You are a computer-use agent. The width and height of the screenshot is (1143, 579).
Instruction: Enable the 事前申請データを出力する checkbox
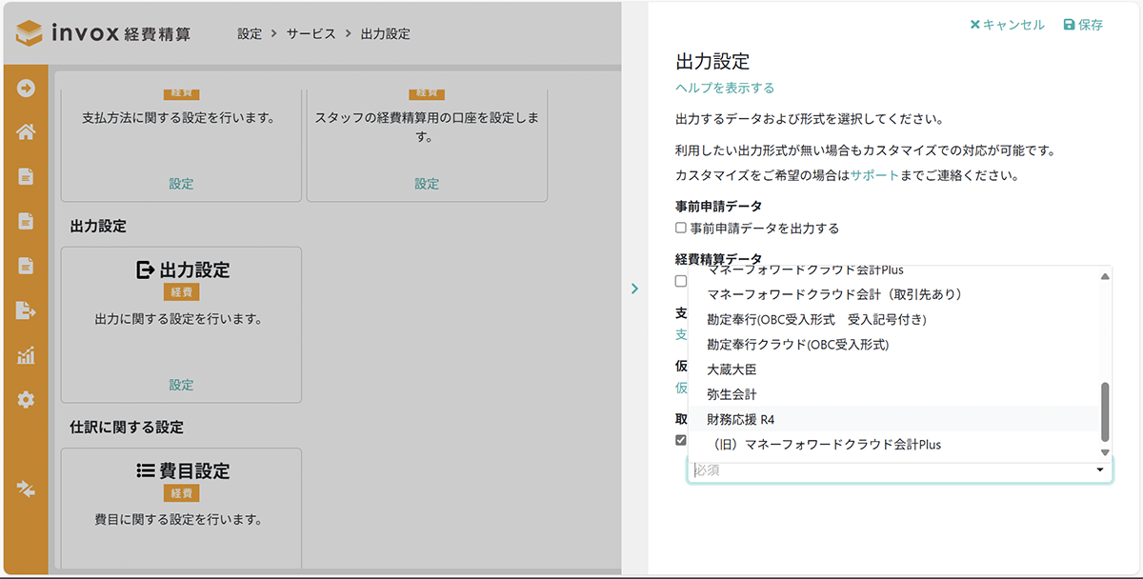[x=681, y=229]
